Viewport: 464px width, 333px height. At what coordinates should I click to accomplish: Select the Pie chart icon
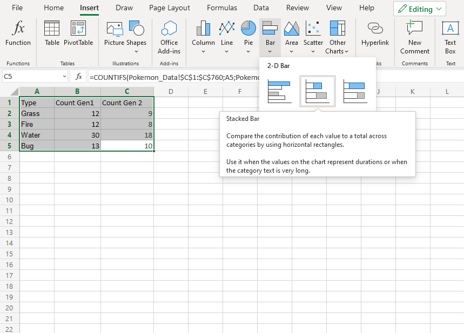click(248, 33)
